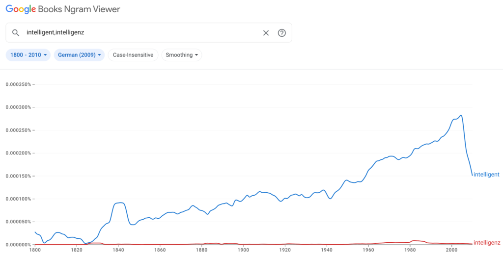Open the Smoothing dropdown
The height and width of the screenshot is (255, 503).
tap(182, 55)
